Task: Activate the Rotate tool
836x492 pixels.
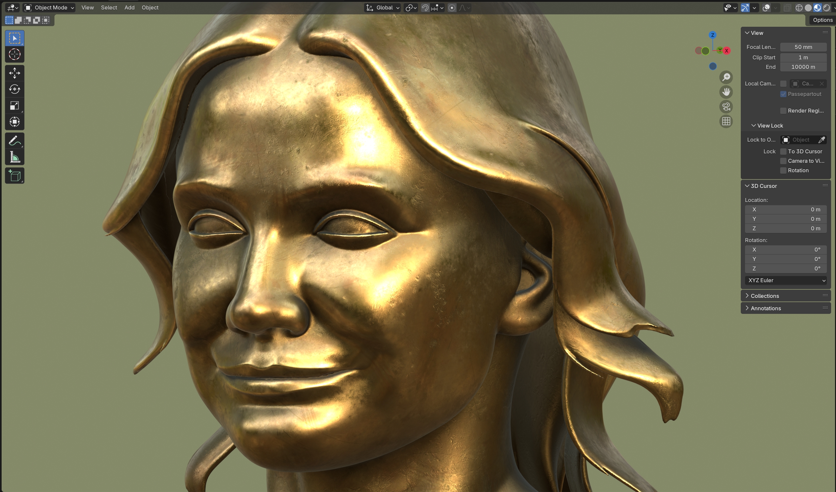Action: [x=15, y=89]
